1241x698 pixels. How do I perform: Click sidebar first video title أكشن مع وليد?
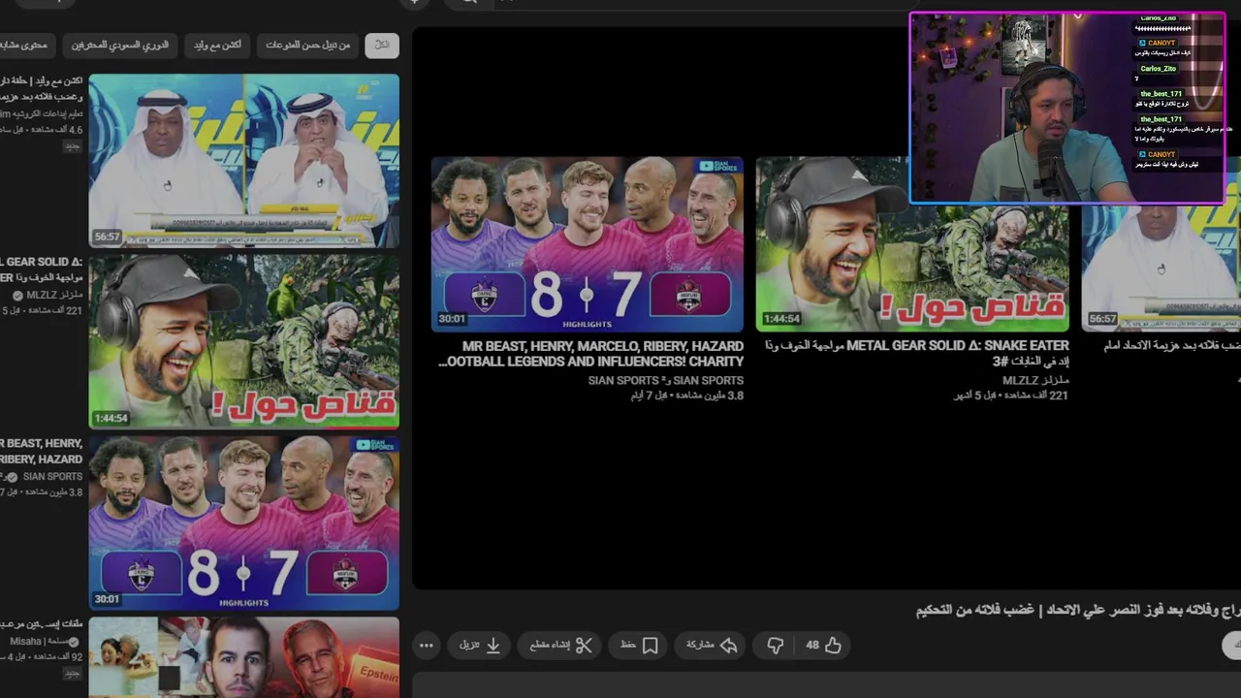click(x=42, y=88)
